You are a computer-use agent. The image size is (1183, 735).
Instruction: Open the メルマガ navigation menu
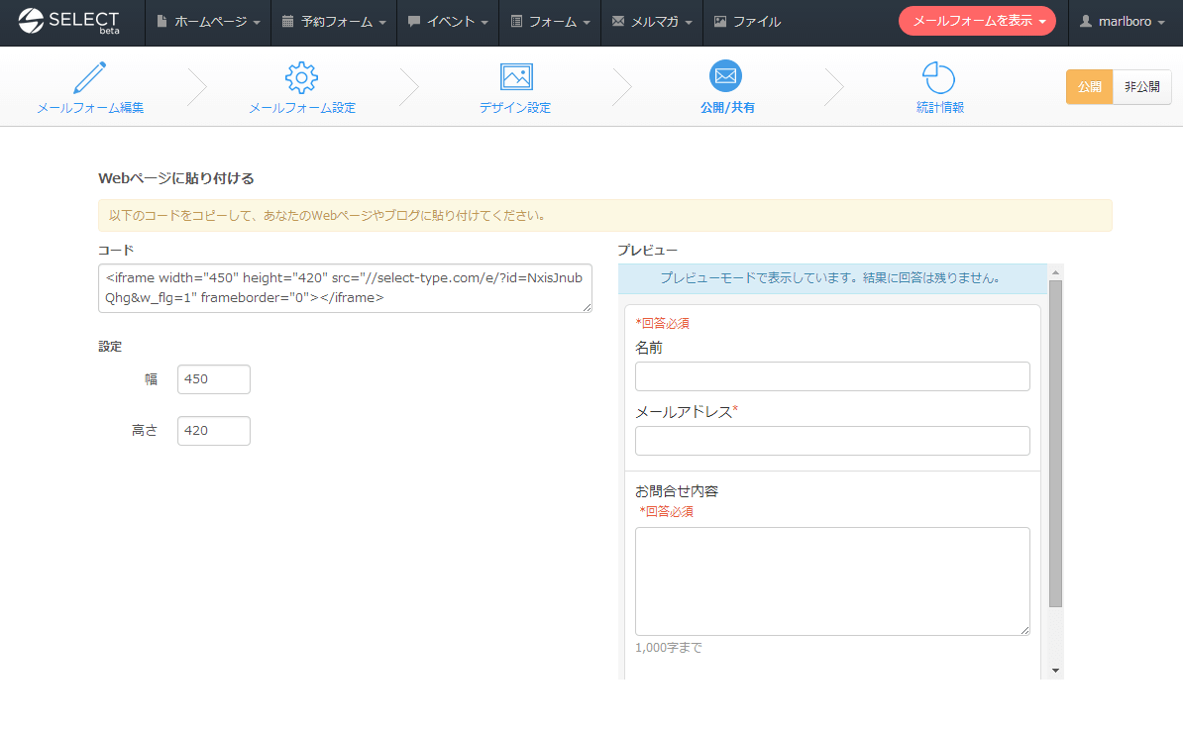(651, 22)
